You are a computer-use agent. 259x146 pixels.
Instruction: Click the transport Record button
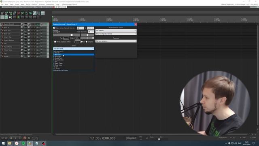click(25, 138)
